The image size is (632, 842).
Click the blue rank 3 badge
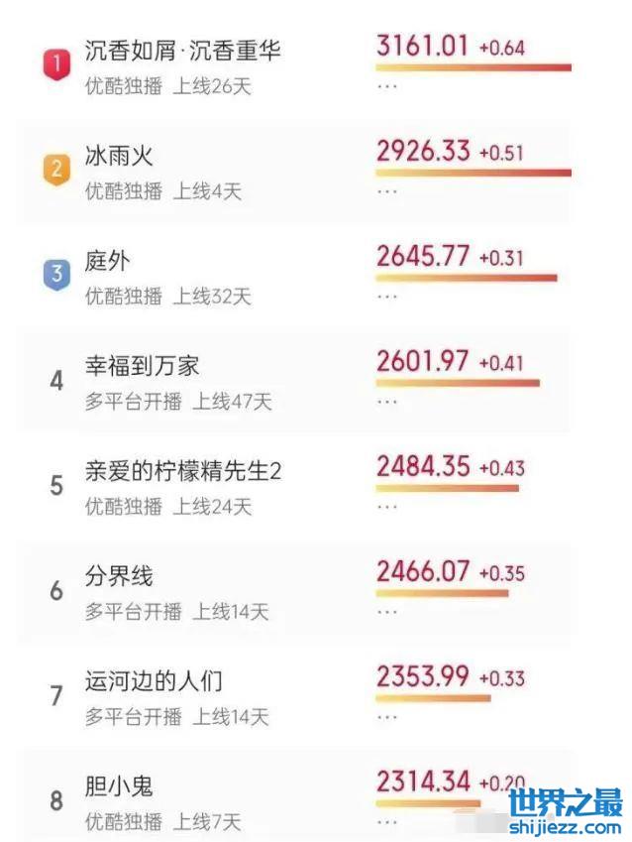(56, 275)
